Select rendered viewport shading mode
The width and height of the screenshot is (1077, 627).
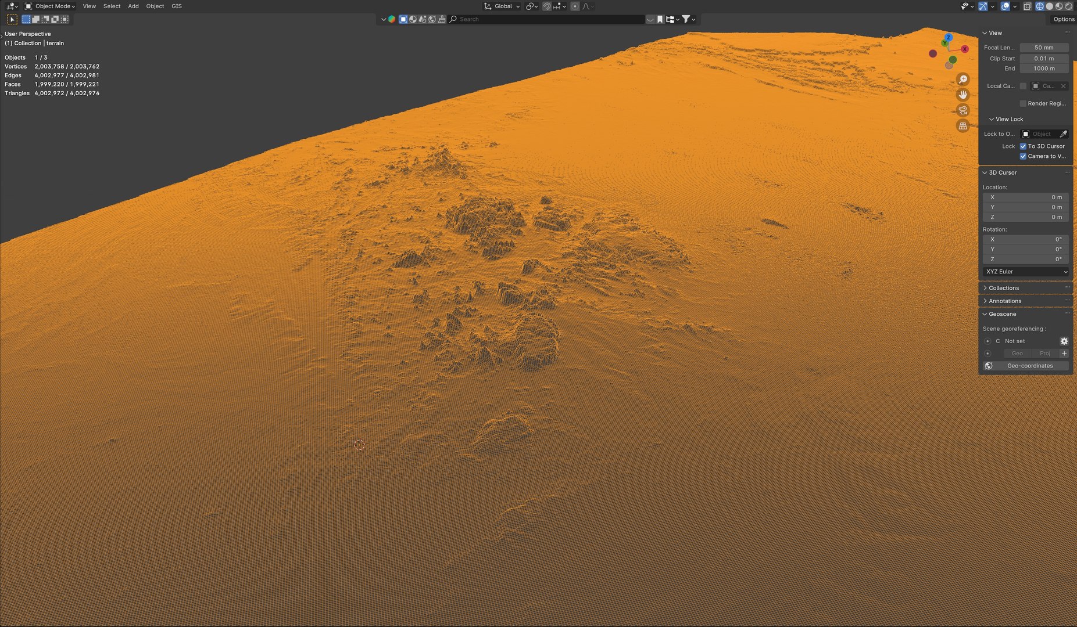coord(1068,6)
